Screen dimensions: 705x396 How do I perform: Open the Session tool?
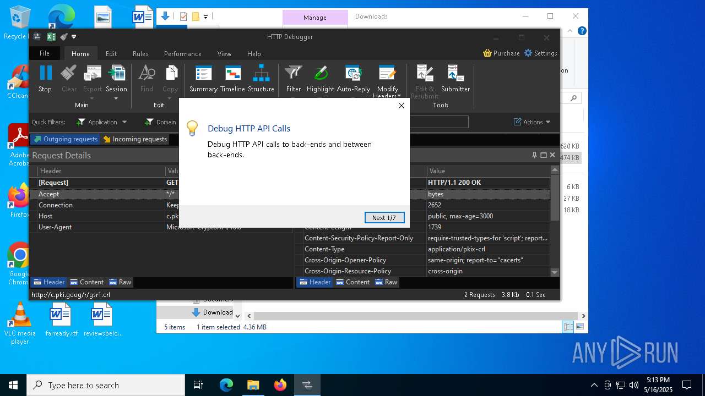pyautogui.click(x=116, y=79)
